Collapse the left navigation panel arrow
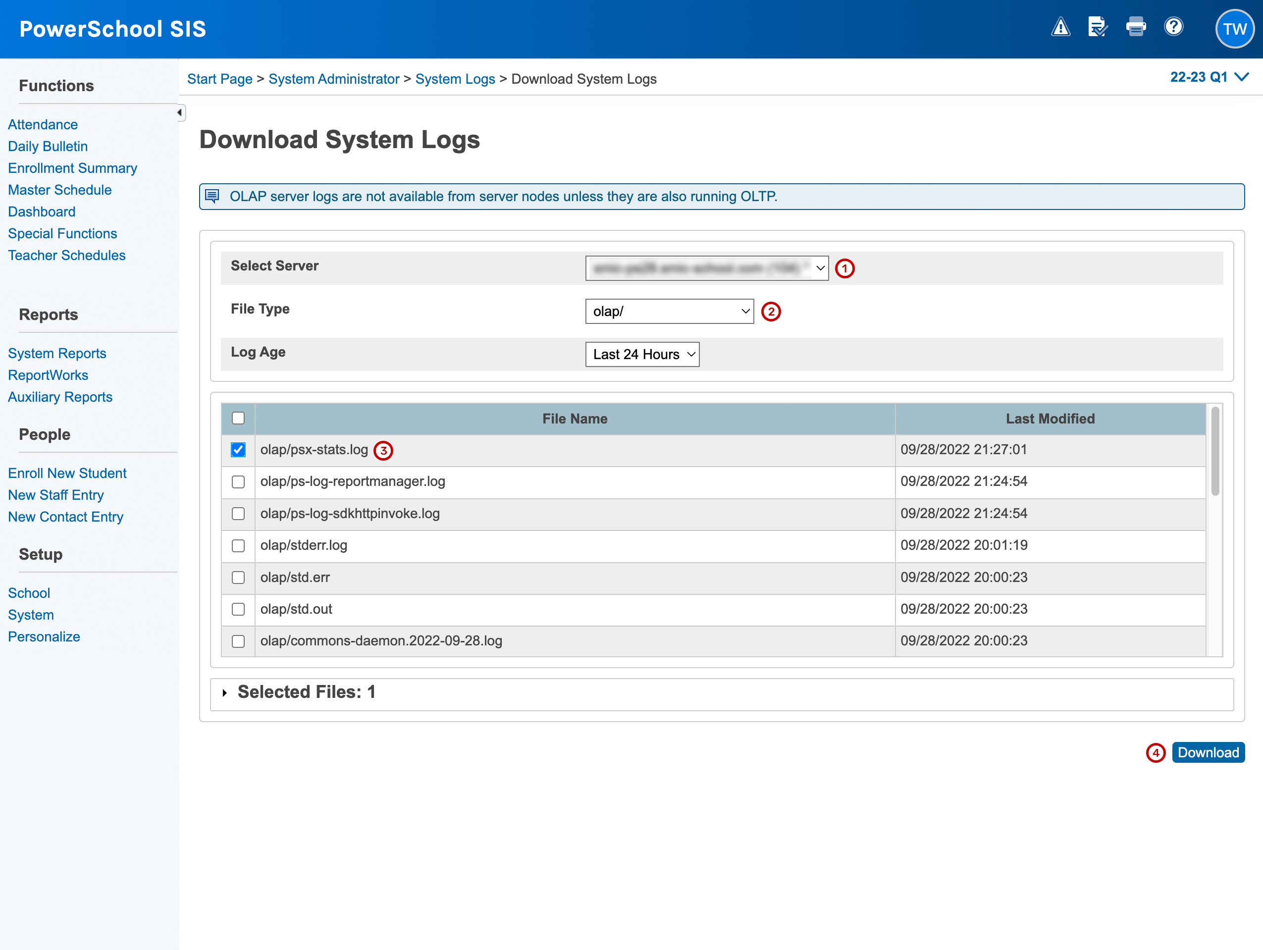1263x950 pixels. click(x=180, y=112)
